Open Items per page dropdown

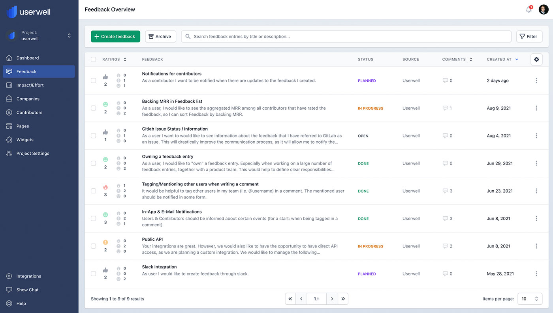pyautogui.click(x=530, y=299)
